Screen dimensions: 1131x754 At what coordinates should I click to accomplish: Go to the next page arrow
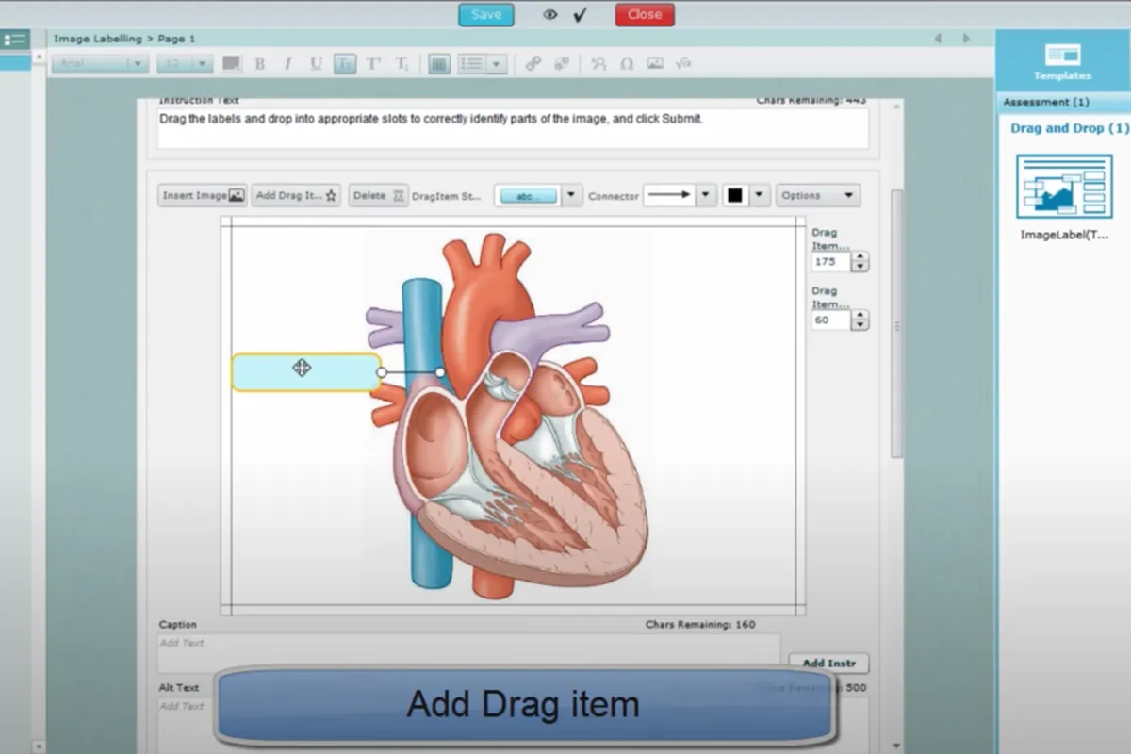[966, 39]
